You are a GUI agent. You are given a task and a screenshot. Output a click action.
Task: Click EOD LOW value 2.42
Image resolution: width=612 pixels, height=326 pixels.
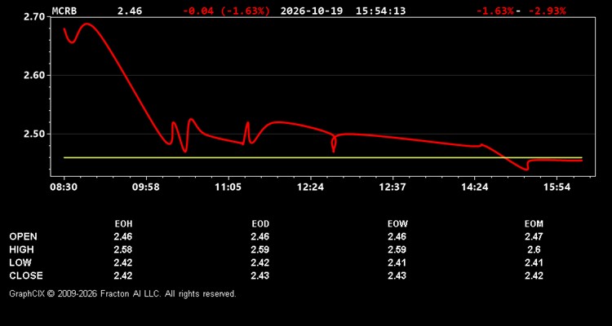click(260, 262)
